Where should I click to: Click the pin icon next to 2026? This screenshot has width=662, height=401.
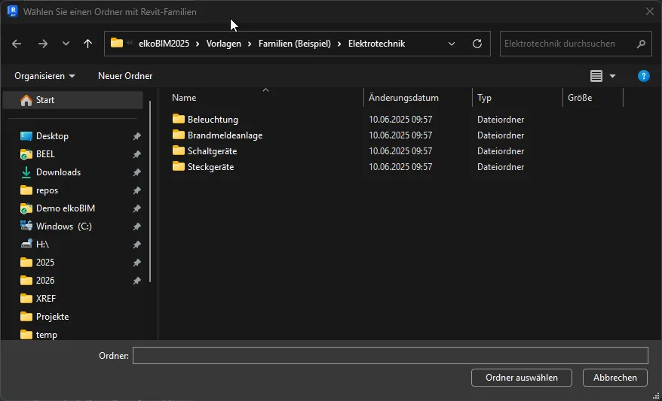pyautogui.click(x=136, y=281)
